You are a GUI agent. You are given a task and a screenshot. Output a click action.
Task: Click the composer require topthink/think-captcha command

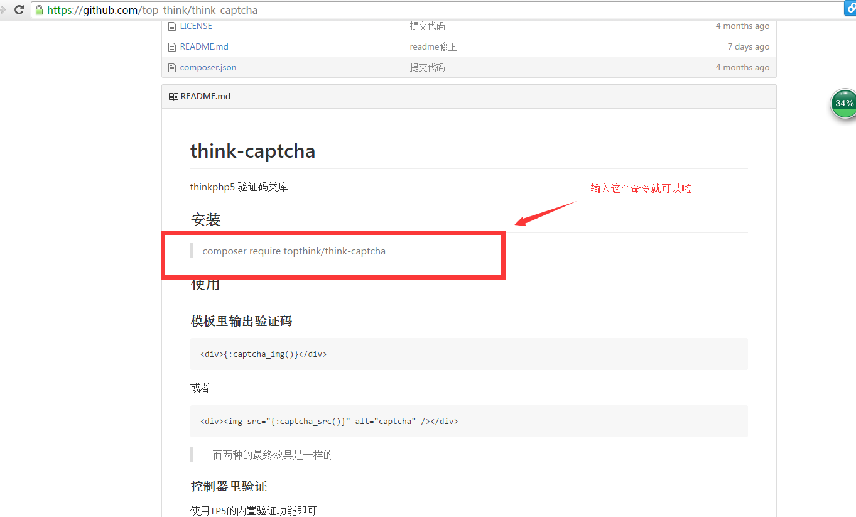(294, 251)
